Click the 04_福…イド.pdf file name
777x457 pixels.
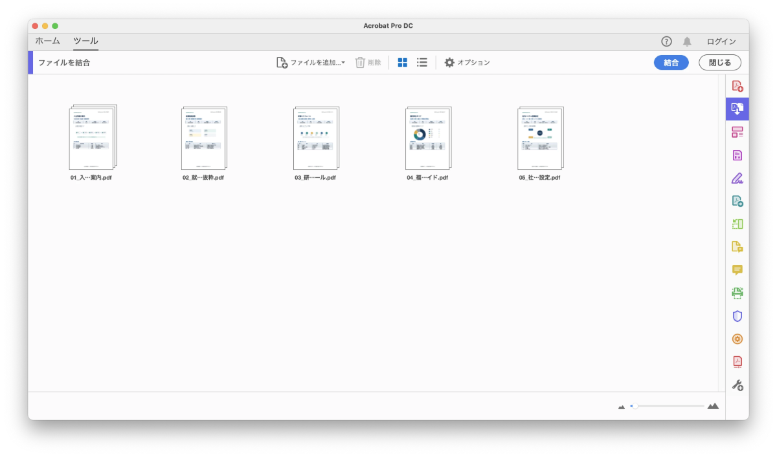coord(427,178)
